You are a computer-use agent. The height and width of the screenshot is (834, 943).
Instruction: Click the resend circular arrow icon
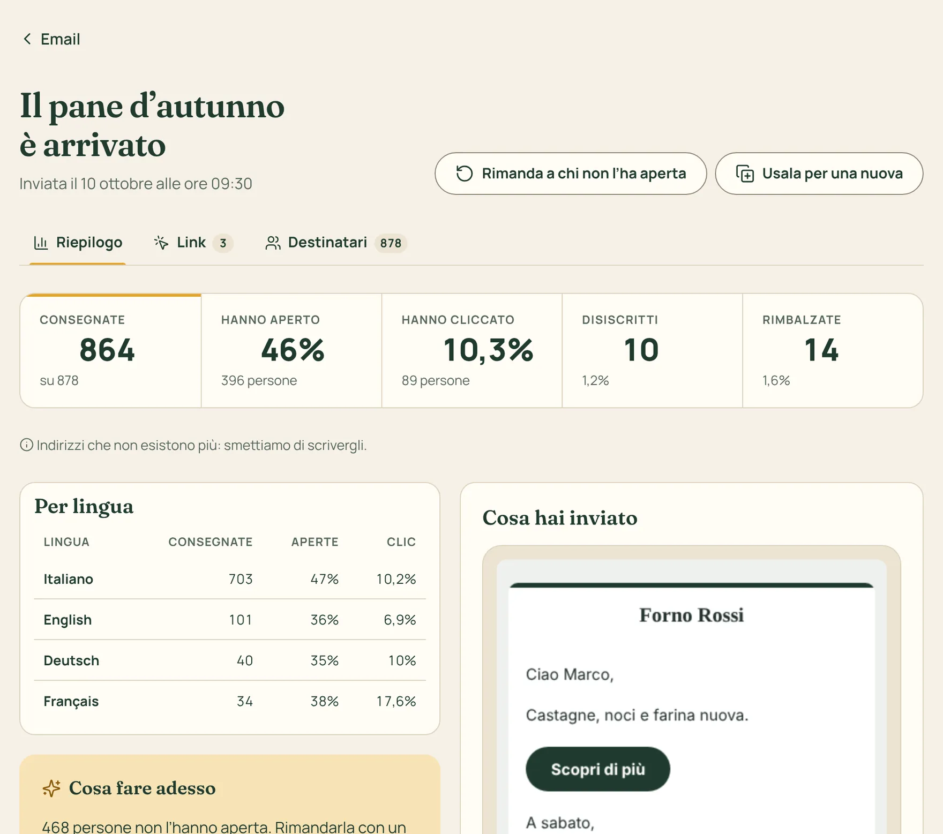point(464,174)
